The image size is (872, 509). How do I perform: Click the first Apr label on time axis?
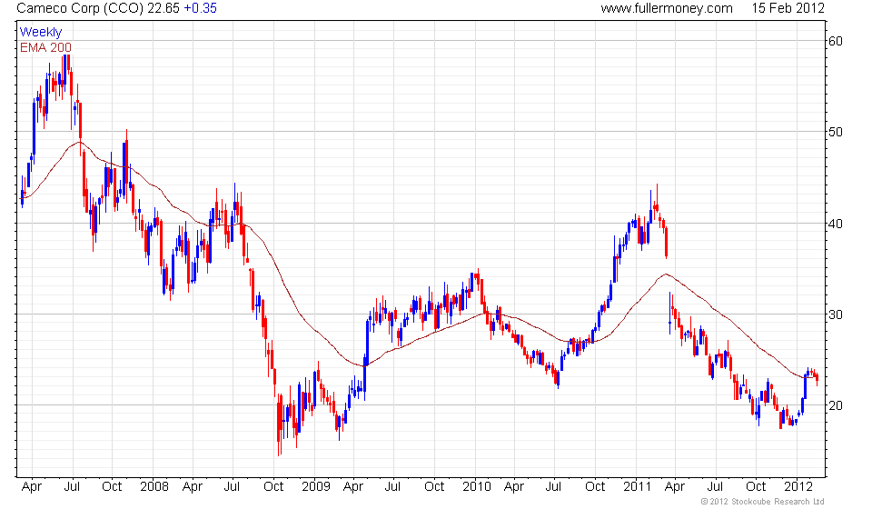coord(32,487)
